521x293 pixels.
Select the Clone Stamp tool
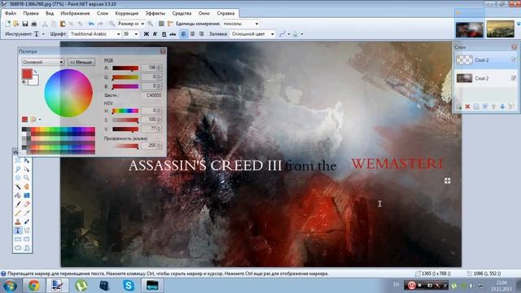tap(18, 221)
